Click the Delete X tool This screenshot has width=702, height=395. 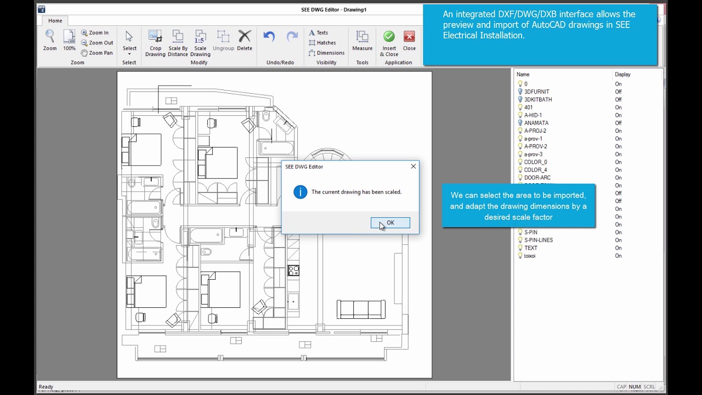click(245, 41)
